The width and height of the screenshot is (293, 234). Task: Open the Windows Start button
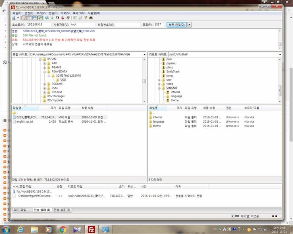click(x=6, y=230)
